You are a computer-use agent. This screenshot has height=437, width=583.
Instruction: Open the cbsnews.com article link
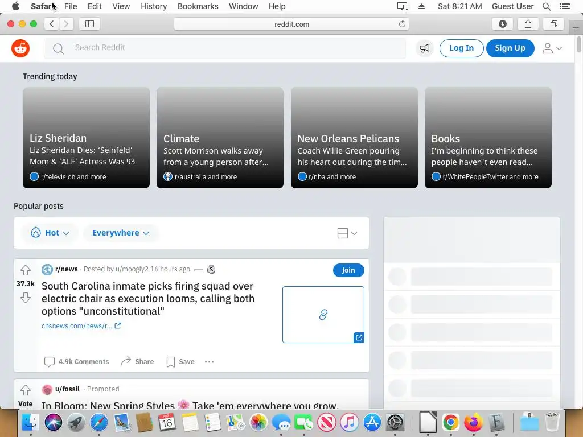pyautogui.click(x=81, y=326)
